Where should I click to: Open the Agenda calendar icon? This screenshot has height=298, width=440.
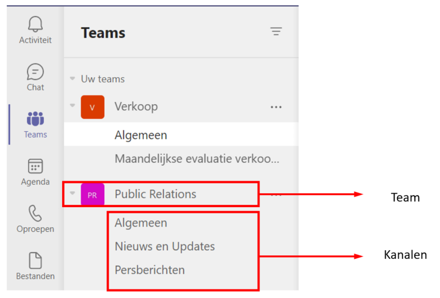click(x=35, y=166)
